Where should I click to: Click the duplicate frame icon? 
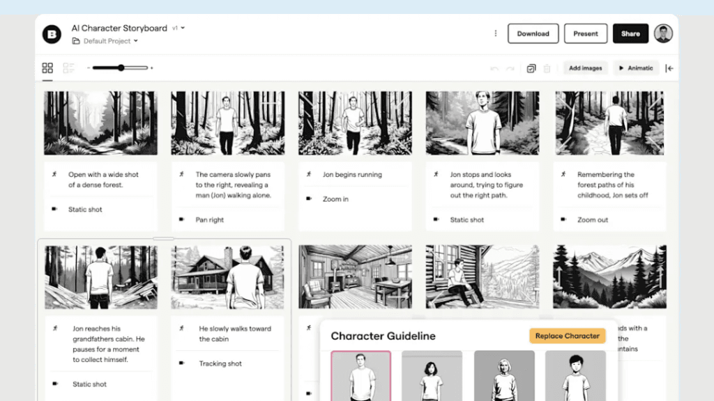[531, 68]
